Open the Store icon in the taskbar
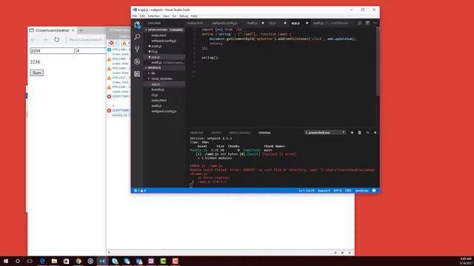This screenshot has width=474, height=266. [66, 261]
